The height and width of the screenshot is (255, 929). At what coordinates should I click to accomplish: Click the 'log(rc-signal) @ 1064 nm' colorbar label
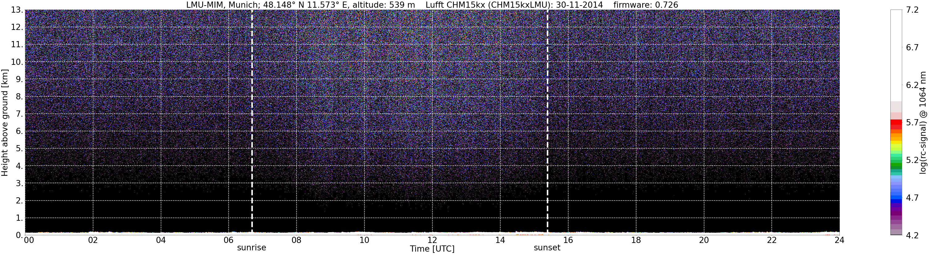(x=923, y=123)
